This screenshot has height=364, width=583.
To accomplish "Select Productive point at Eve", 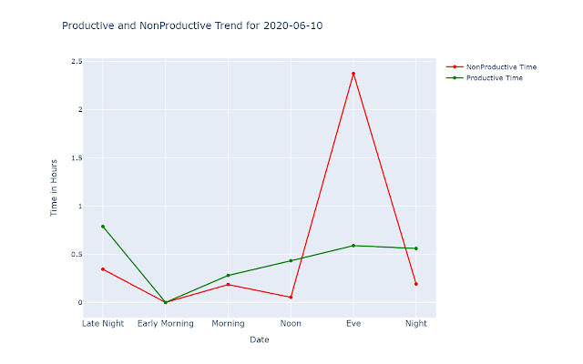I will pos(353,246).
